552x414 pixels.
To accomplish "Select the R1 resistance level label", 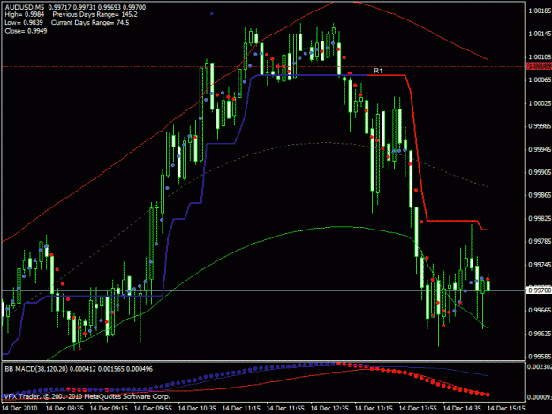I will [x=378, y=71].
